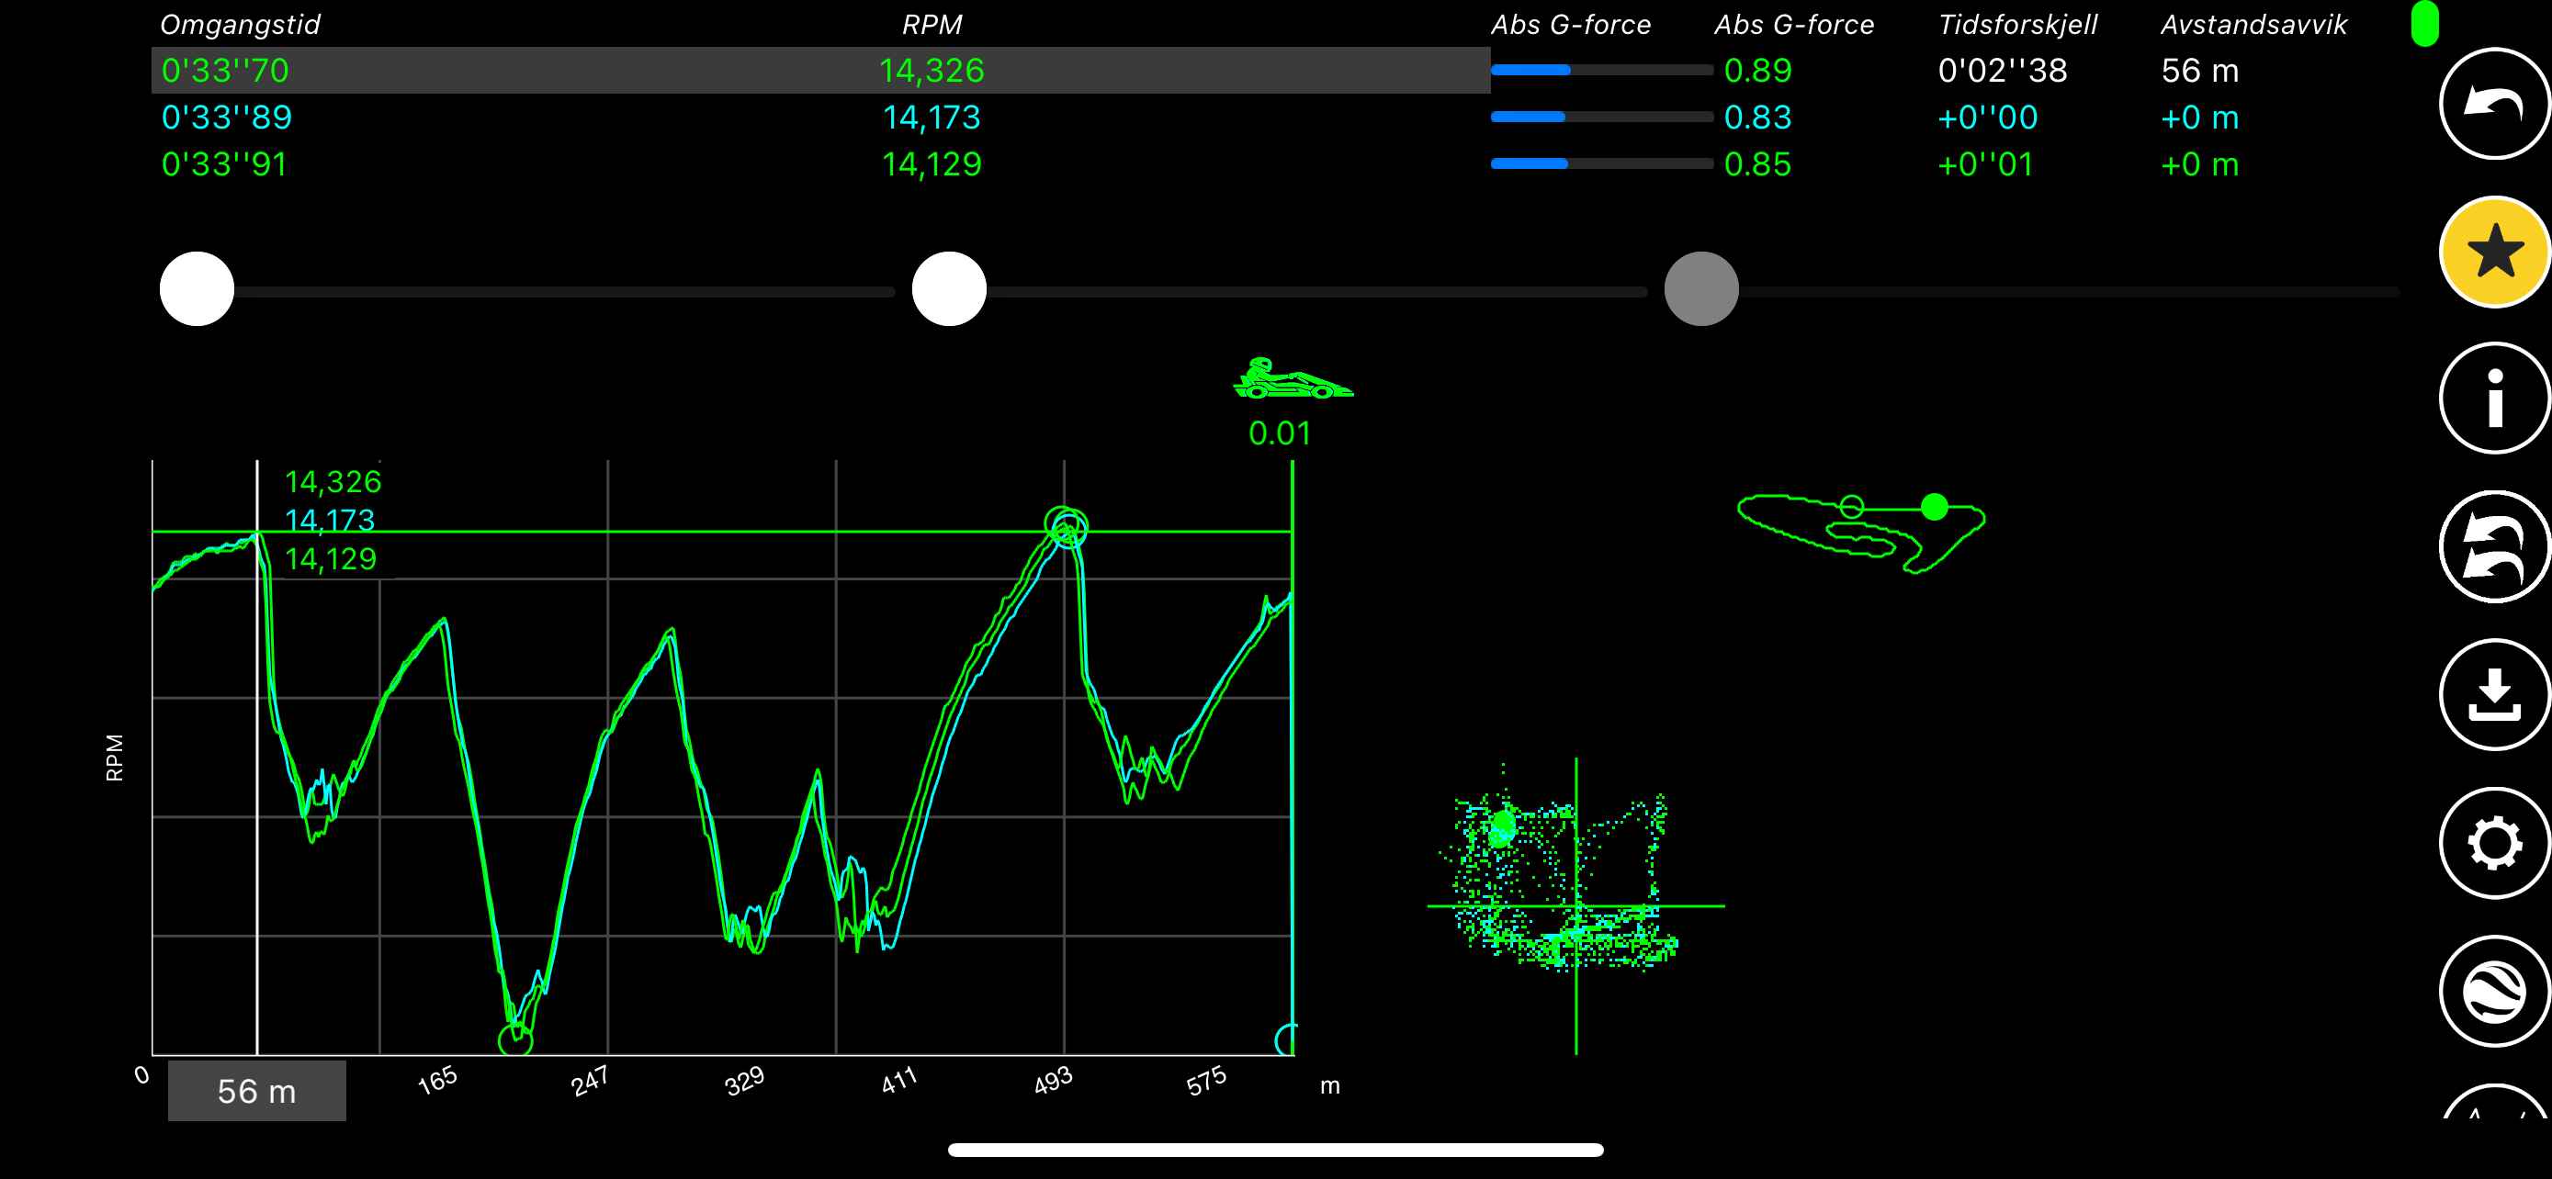This screenshot has width=2552, height=1179.
Task: Tap the download export icon
Action: 2493,695
